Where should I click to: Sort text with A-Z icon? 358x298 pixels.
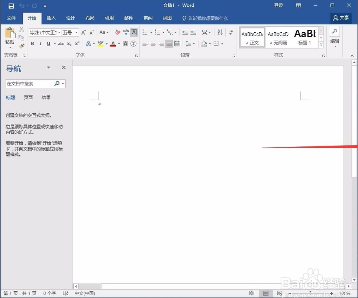(220, 32)
